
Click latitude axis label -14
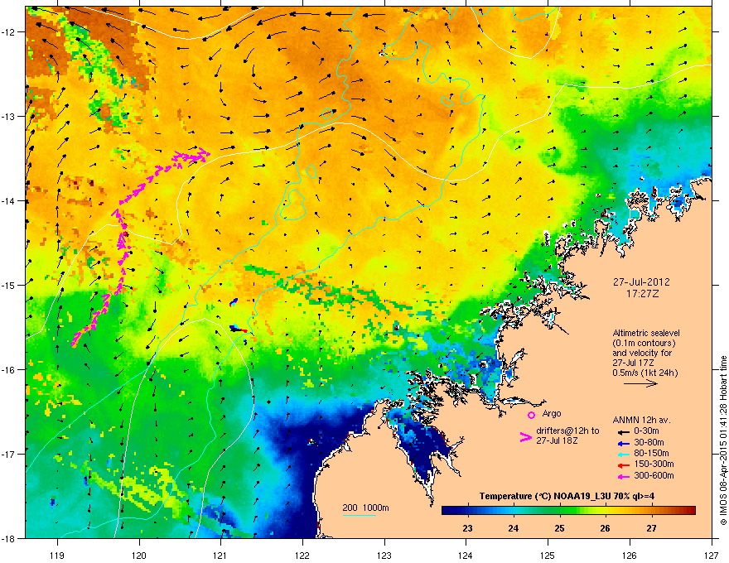tap(9, 200)
